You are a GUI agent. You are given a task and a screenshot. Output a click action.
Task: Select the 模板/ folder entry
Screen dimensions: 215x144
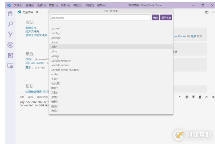point(111,102)
